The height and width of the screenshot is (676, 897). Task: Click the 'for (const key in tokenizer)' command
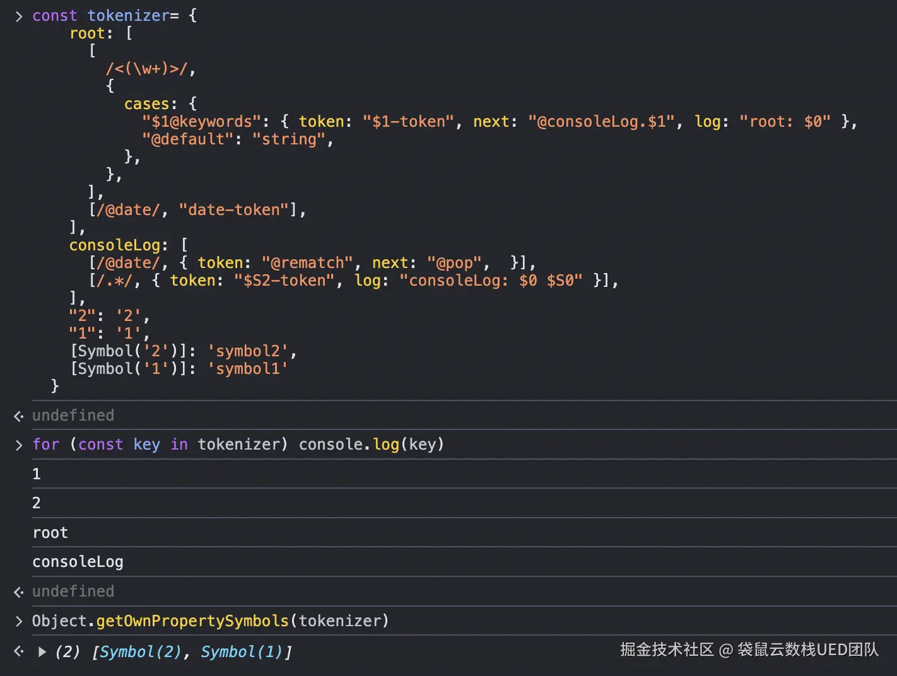tap(238, 444)
